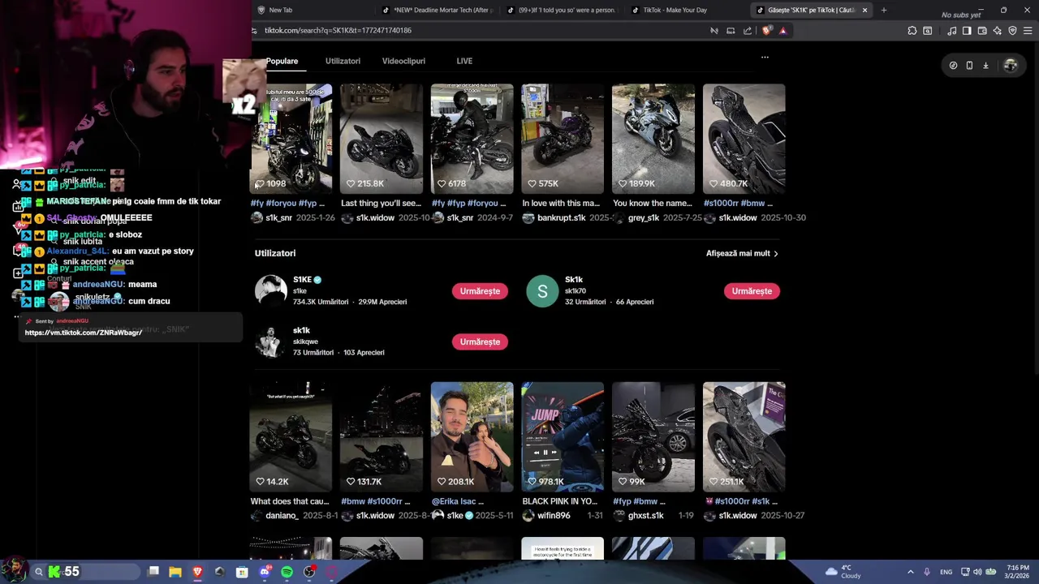Click the mobile phone app icon

pyautogui.click(x=969, y=66)
